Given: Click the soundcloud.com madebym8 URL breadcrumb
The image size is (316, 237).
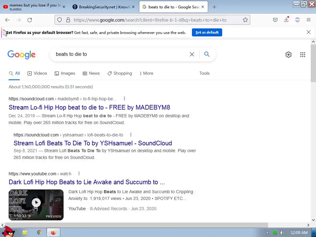Looking at the screenshot, I should tap(62, 99).
